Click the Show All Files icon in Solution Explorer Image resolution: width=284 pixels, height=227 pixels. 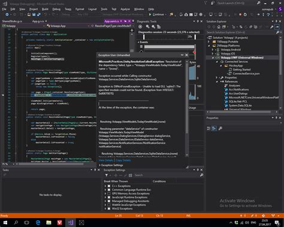(x=255, y=27)
